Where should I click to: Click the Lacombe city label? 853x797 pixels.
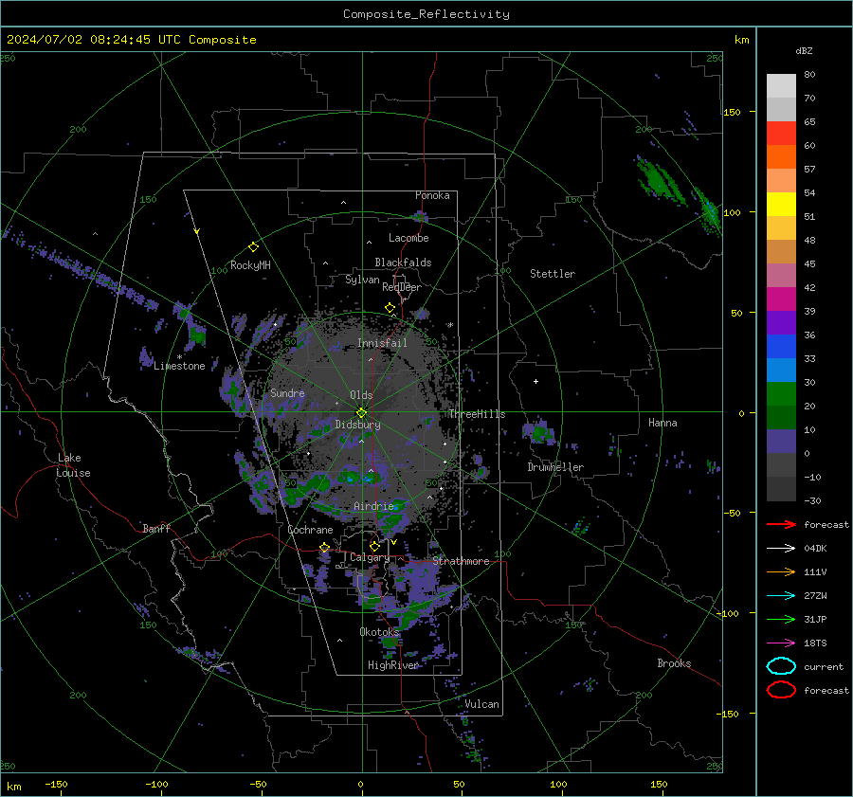pyautogui.click(x=408, y=238)
